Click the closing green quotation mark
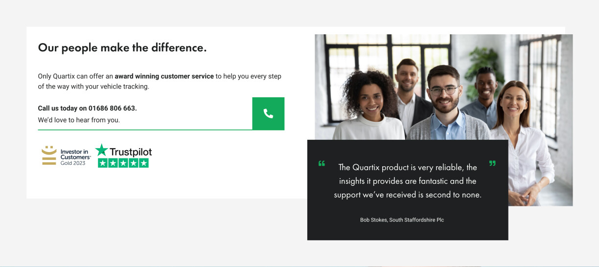The width and height of the screenshot is (599, 267). coord(492,163)
